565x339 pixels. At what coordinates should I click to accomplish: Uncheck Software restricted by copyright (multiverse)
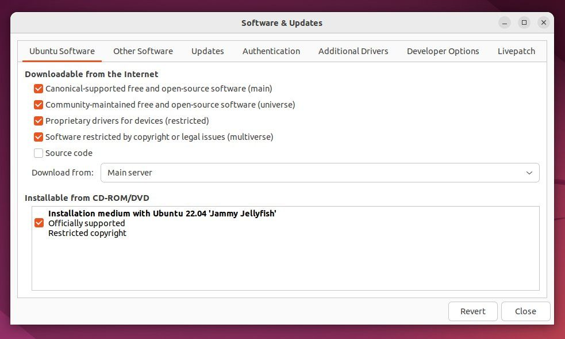(39, 137)
